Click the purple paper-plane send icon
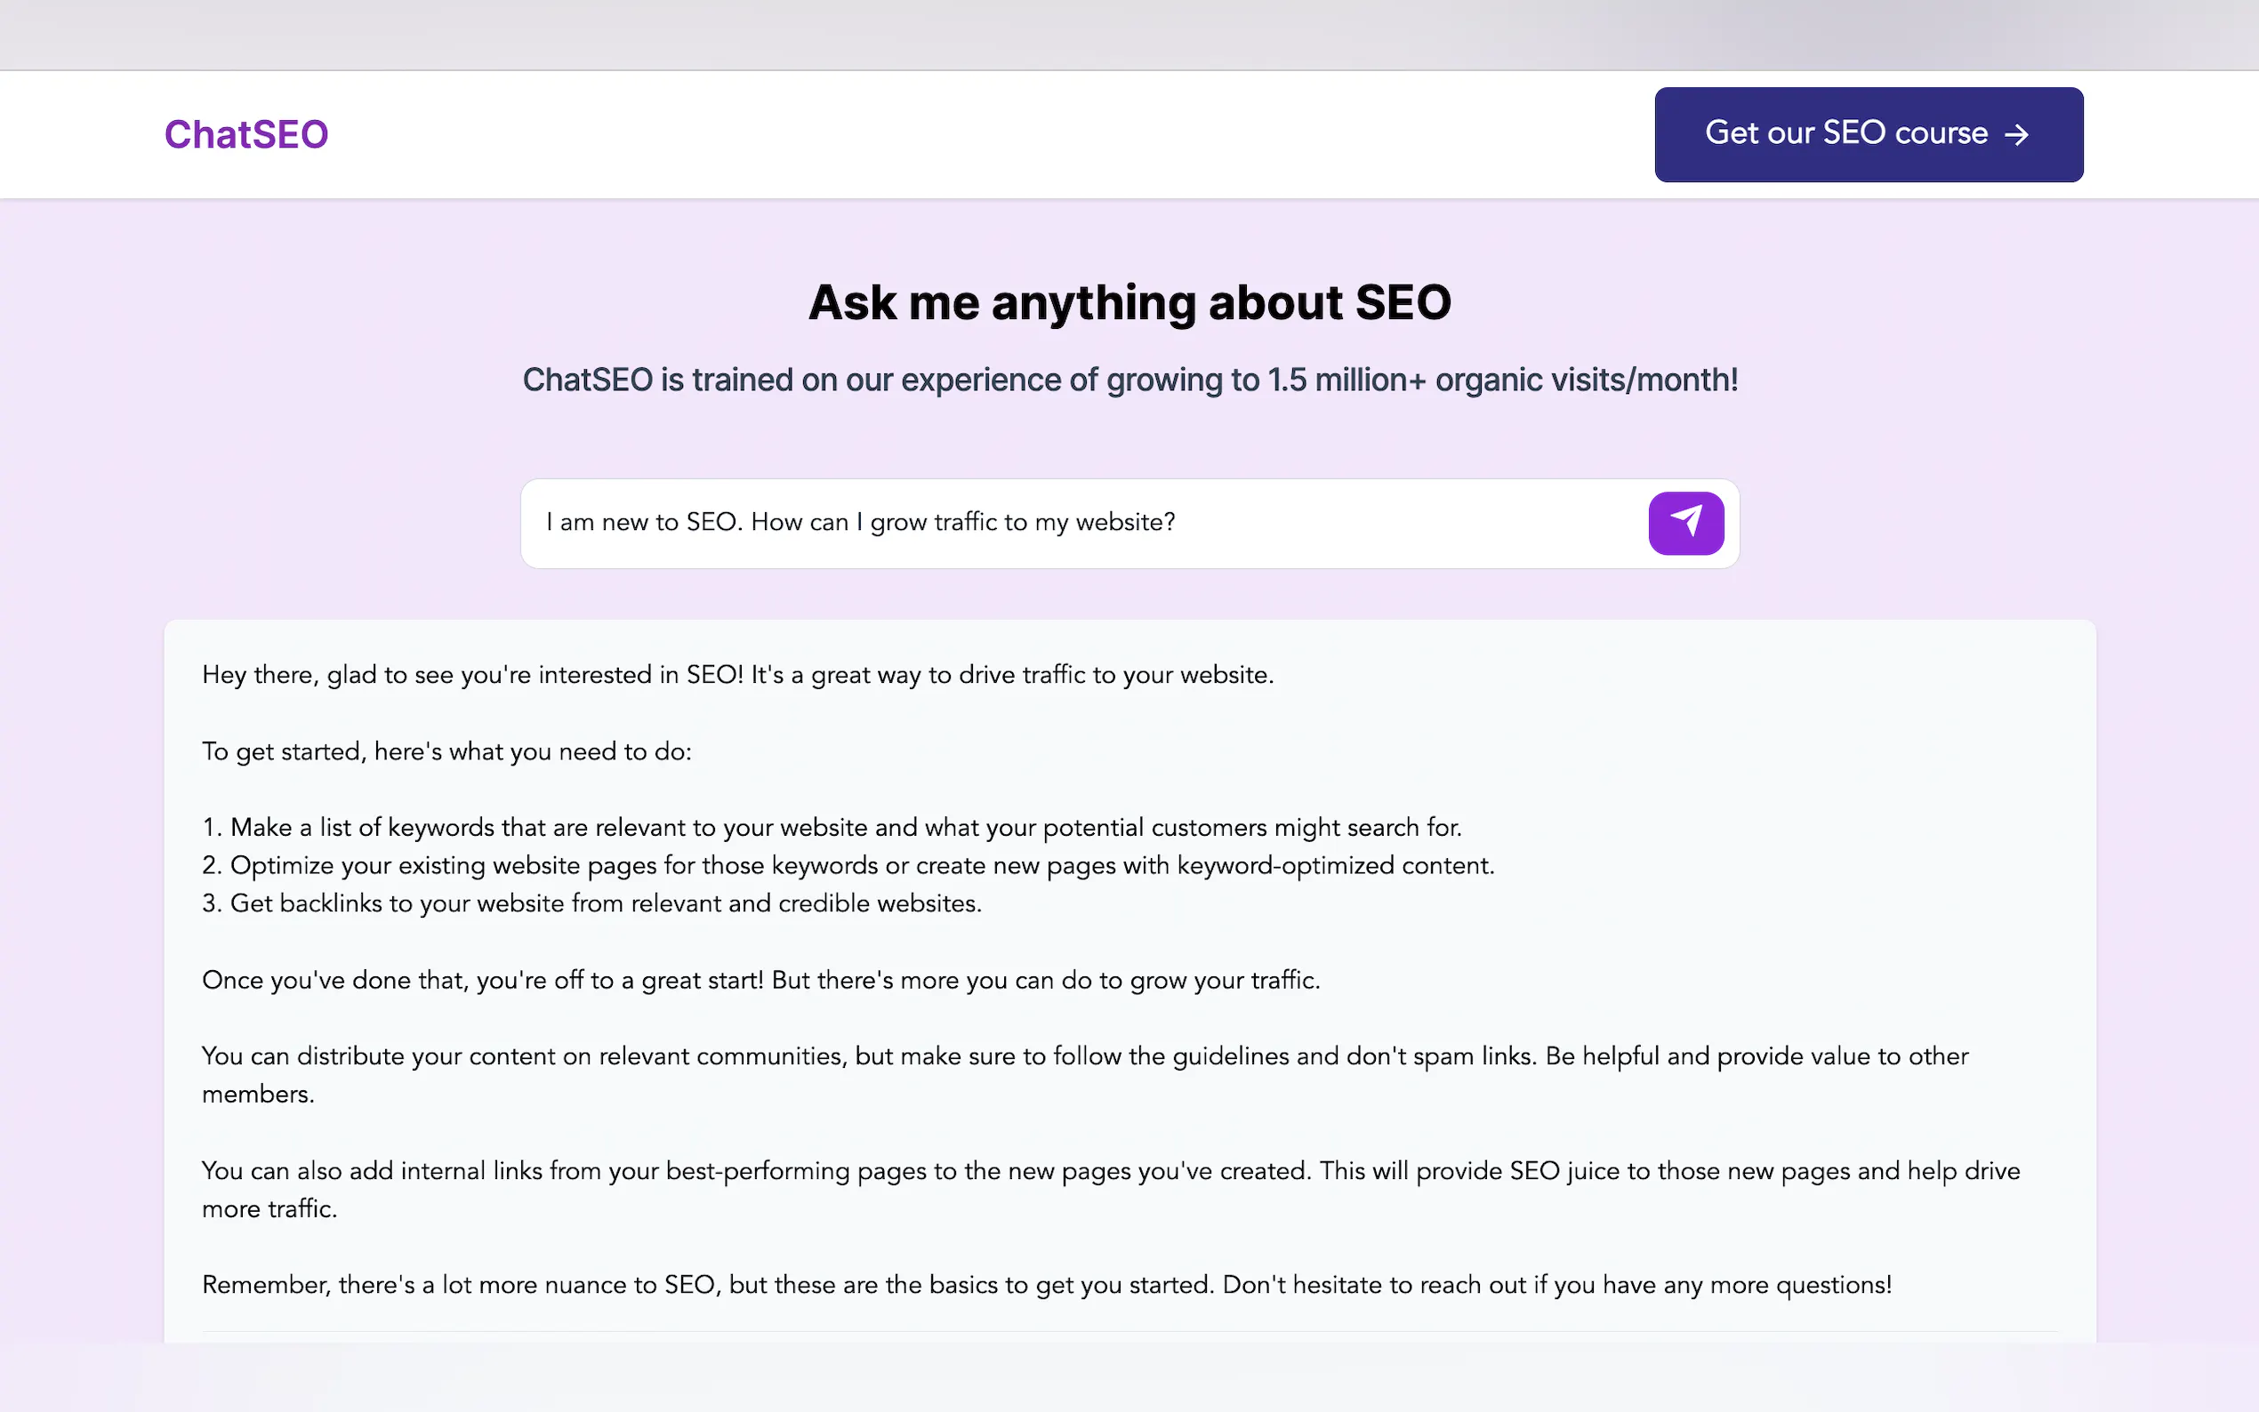The image size is (2259, 1412). 1685,523
